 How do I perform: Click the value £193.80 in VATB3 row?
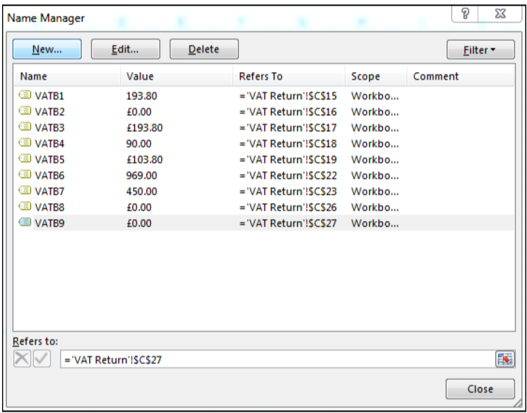point(145,128)
